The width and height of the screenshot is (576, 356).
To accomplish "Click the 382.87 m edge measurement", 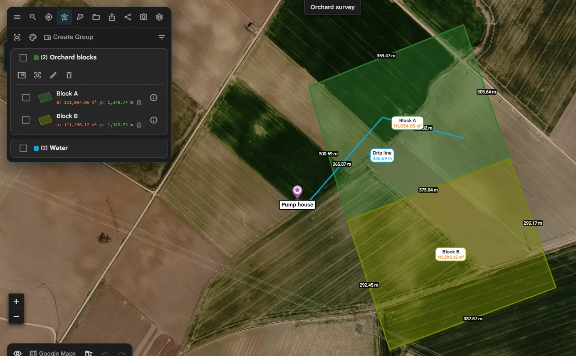I will [473, 319].
